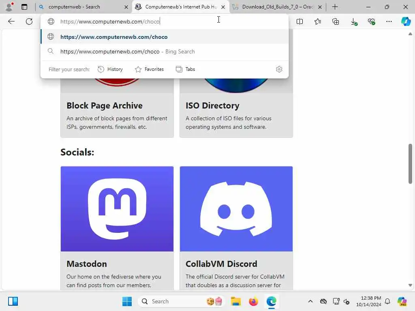Click the scrollbar down arrow
Viewport: 415px width, 311px height.
410,285
